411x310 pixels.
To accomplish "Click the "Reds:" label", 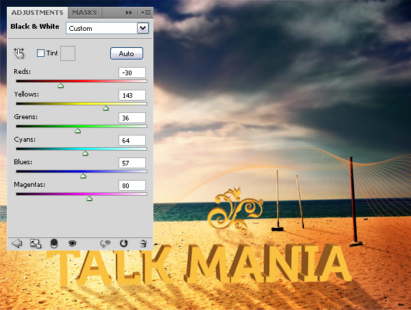I will coord(23,71).
